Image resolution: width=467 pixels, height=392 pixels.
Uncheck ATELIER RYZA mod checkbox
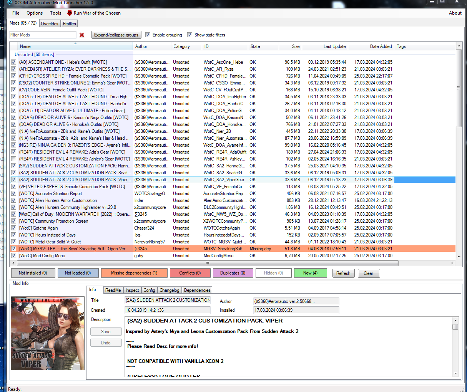point(14,69)
